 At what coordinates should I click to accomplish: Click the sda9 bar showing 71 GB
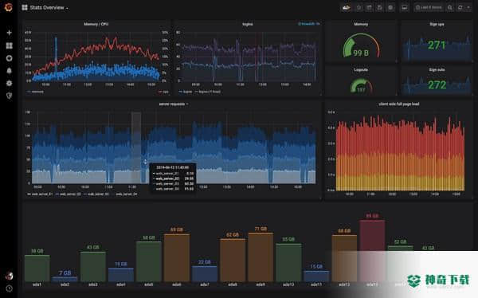point(261,257)
